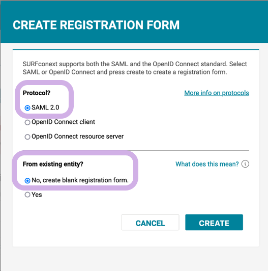Select the OpenID Connect client radio button
Viewport: 268px width, 271px height.
[27, 122]
